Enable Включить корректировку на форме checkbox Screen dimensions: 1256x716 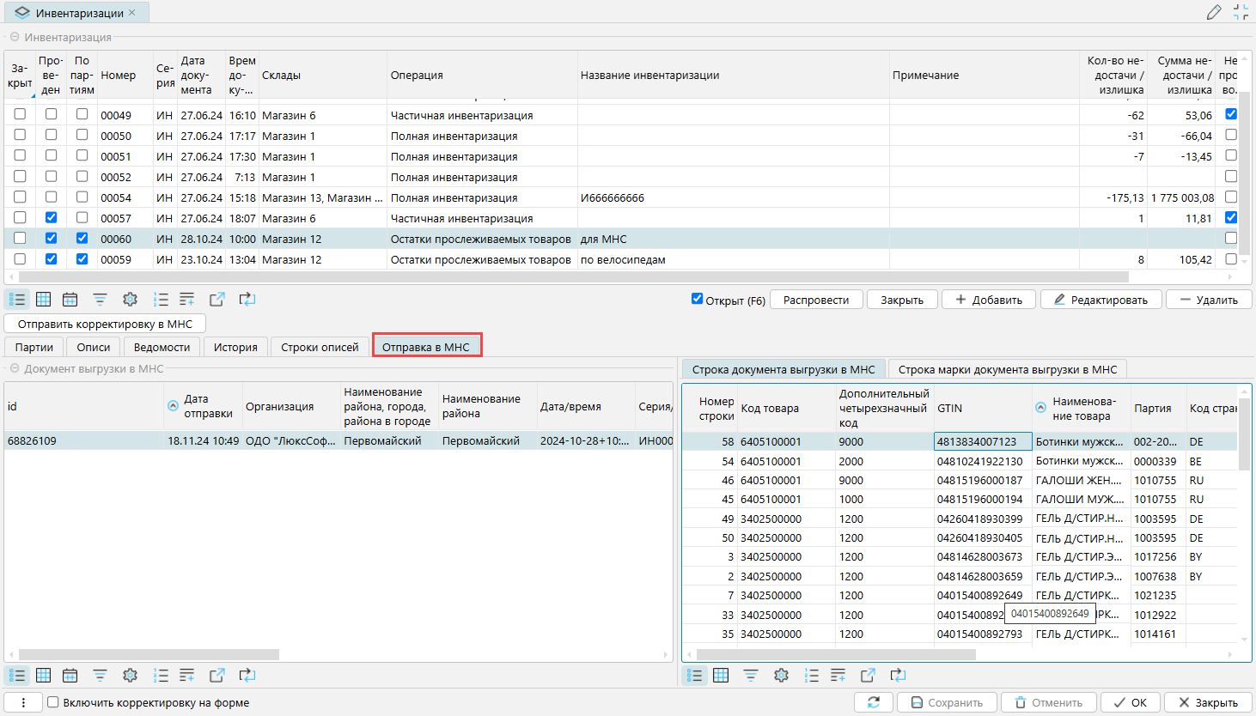coord(53,702)
